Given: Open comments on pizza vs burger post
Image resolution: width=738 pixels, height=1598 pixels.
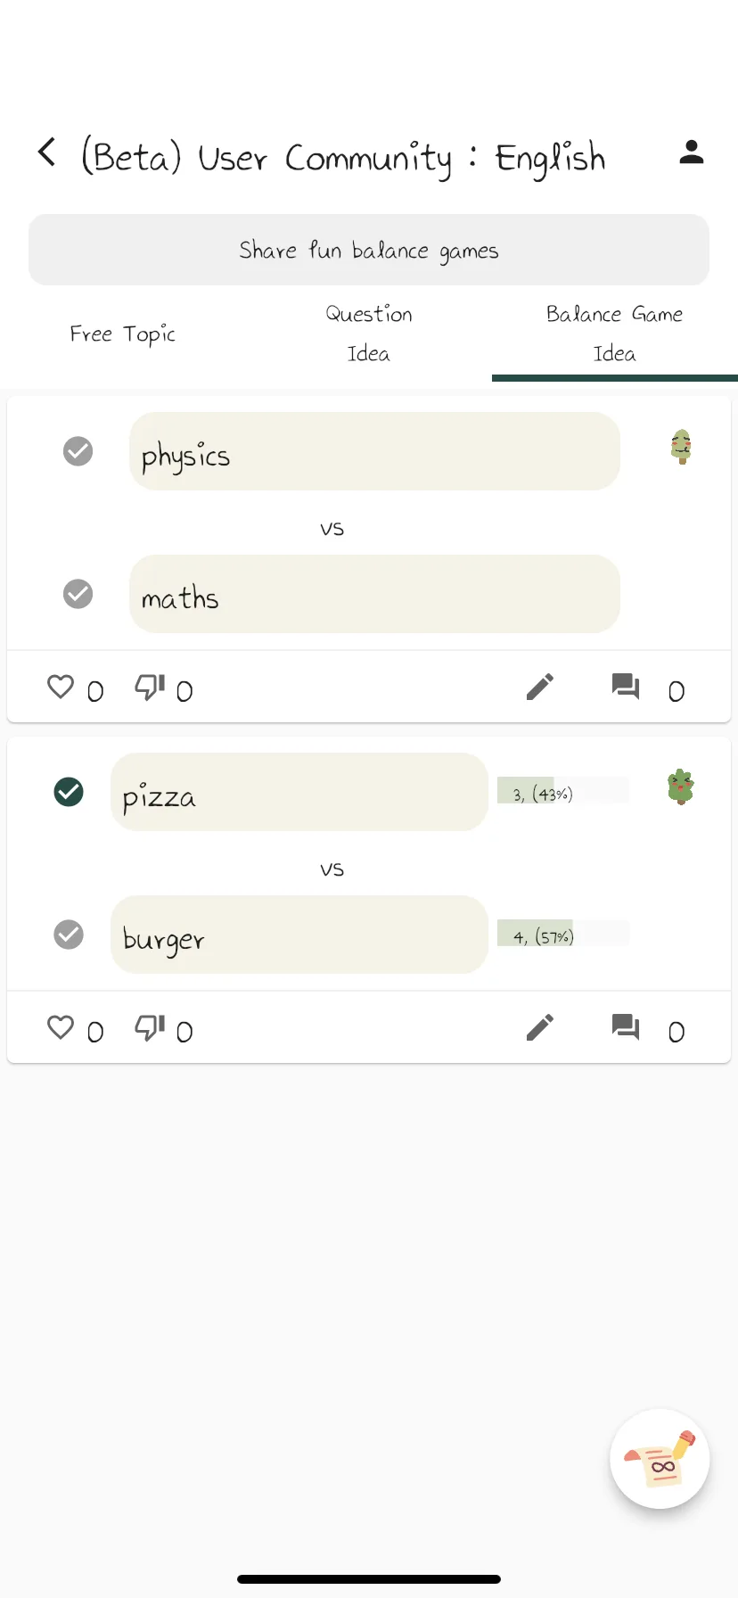Looking at the screenshot, I should click(x=626, y=1027).
